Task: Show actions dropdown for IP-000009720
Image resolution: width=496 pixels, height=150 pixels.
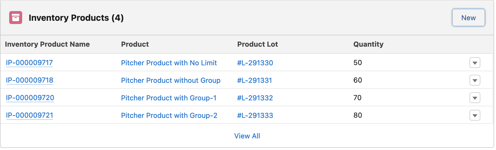Action: click(475, 98)
